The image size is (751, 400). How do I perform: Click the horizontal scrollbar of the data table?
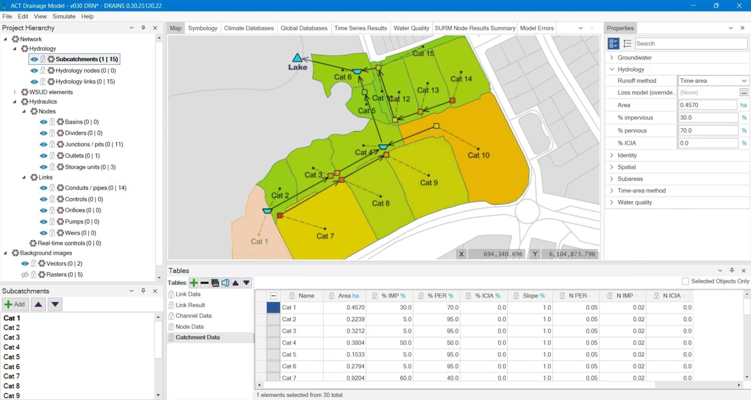[x=459, y=385]
